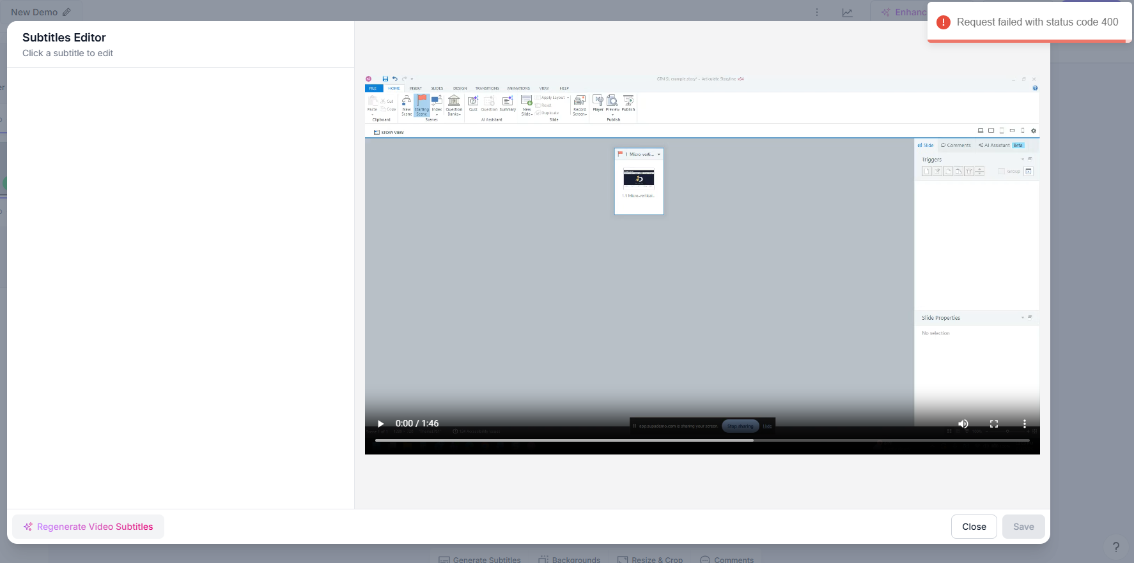
Task: Open the analytics chart icon in header
Action: (848, 12)
